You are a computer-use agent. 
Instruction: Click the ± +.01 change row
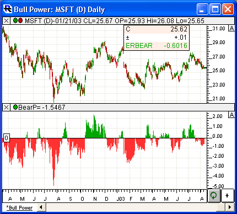click(157, 38)
